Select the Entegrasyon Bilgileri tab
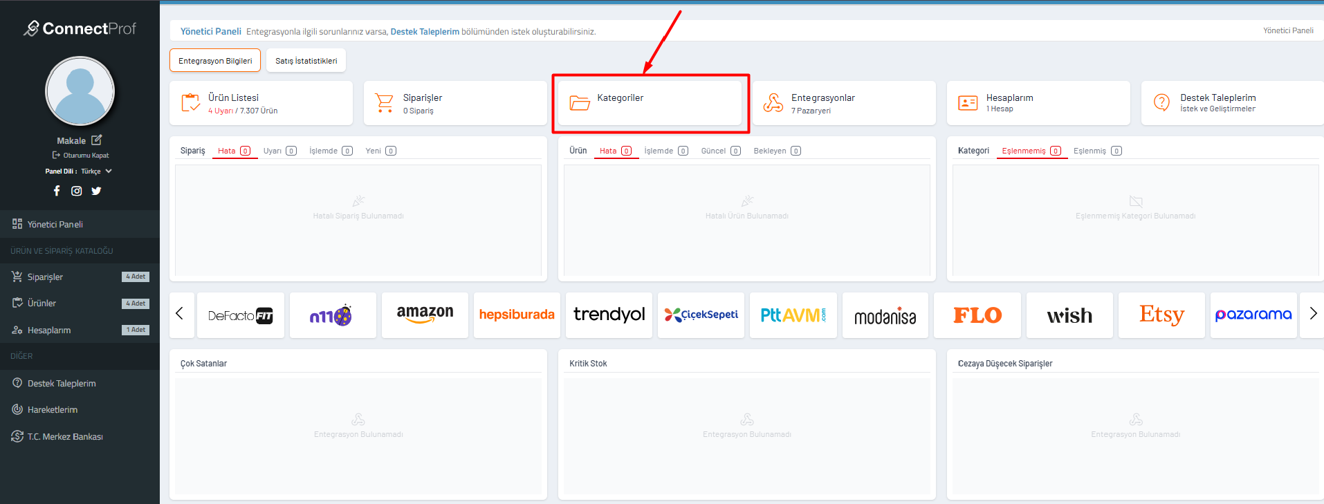 [x=215, y=60]
